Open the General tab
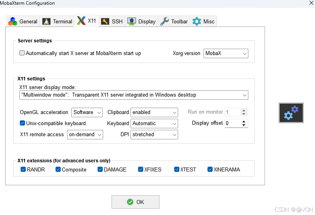Image resolution: width=315 pixels, height=215 pixels. pyautogui.click(x=23, y=21)
